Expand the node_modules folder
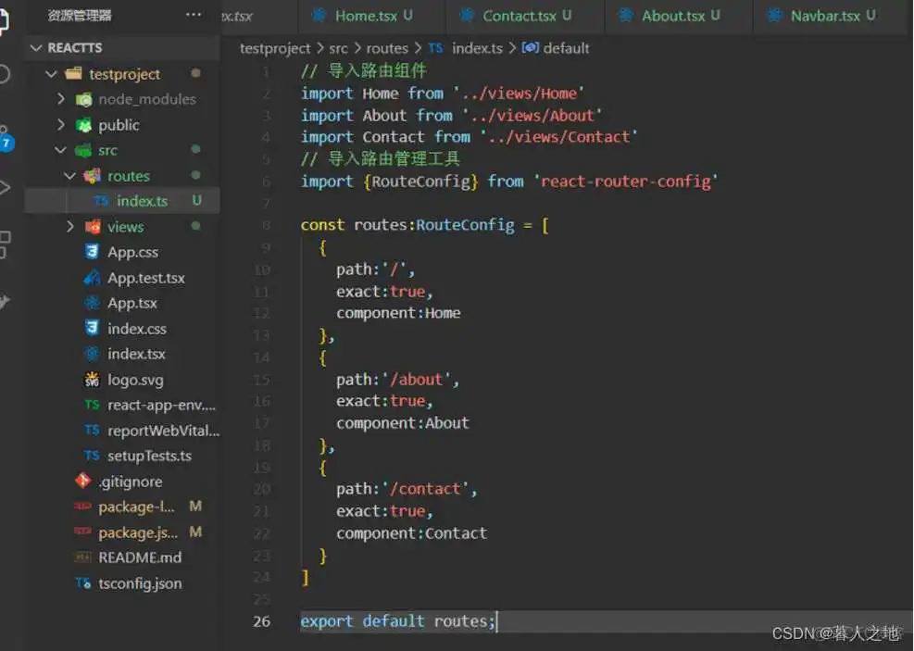The height and width of the screenshot is (651, 914). click(x=61, y=99)
